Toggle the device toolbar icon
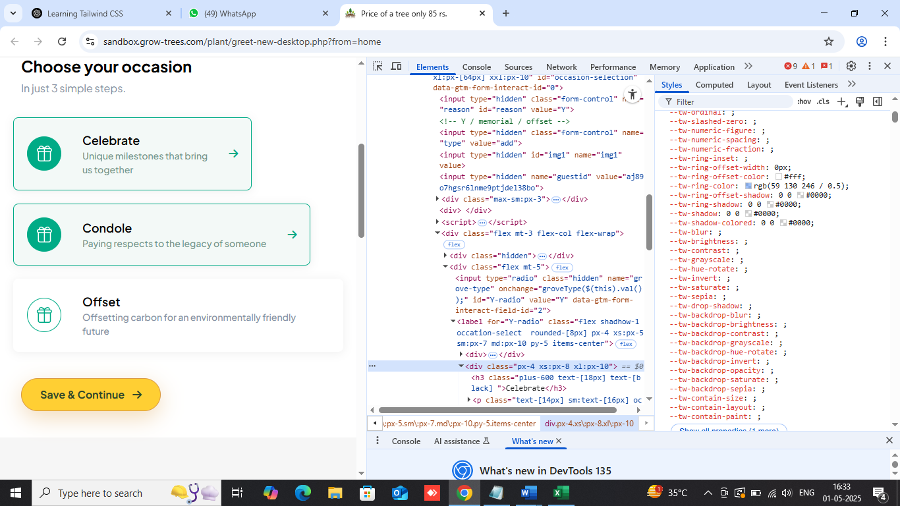The height and width of the screenshot is (506, 900). 396,67
